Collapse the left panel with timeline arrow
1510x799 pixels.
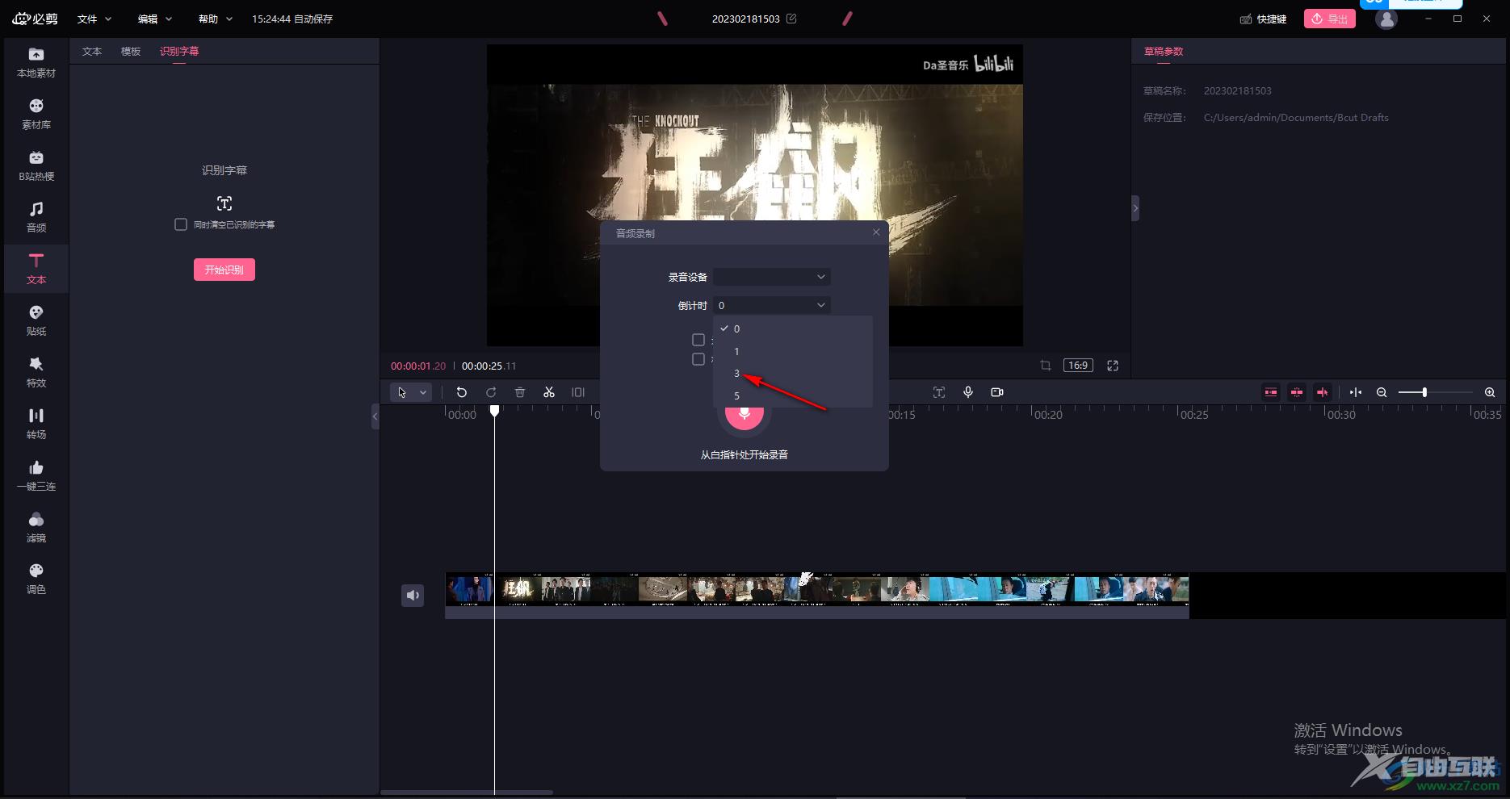tap(375, 416)
